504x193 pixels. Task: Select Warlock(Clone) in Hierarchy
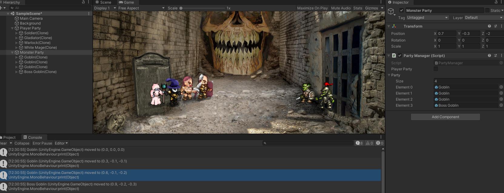point(37,43)
